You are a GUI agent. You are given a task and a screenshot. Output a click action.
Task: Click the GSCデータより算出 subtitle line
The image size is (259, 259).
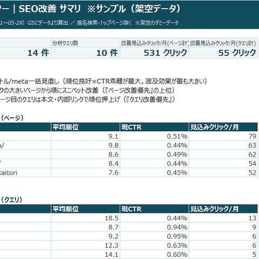point(90,23)
